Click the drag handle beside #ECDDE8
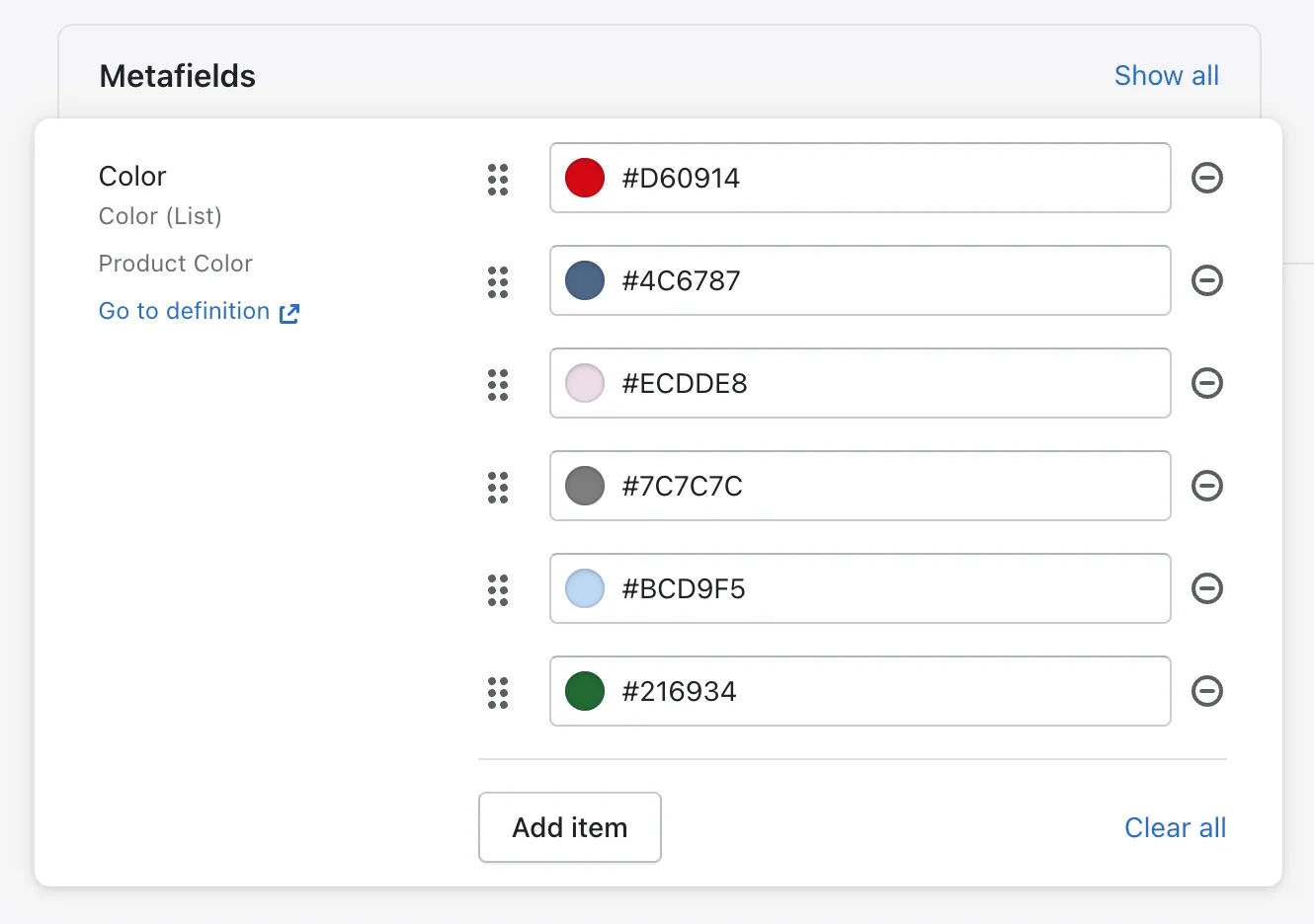Image resolution: width=1314 pixels, height=924 pixels. (x=498, y=385)
